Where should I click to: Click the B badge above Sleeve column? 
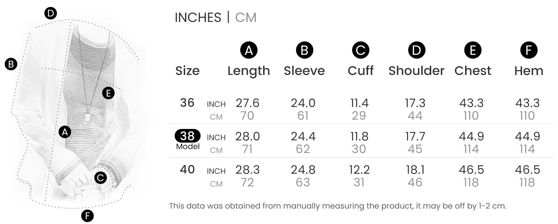304,50
